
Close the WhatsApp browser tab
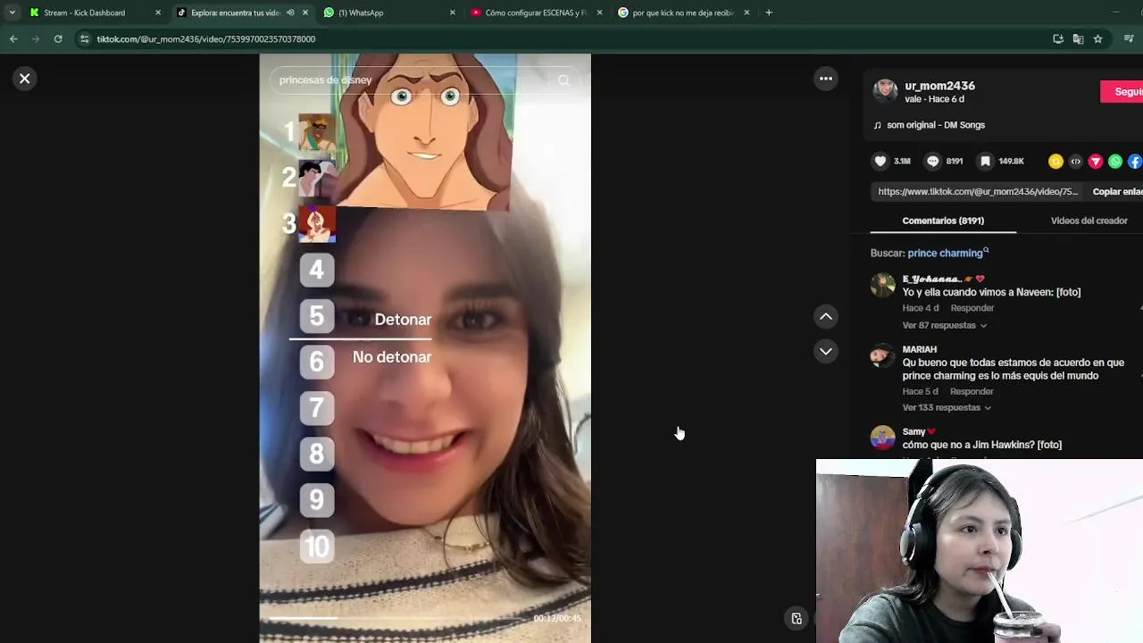tap(452, 13)
